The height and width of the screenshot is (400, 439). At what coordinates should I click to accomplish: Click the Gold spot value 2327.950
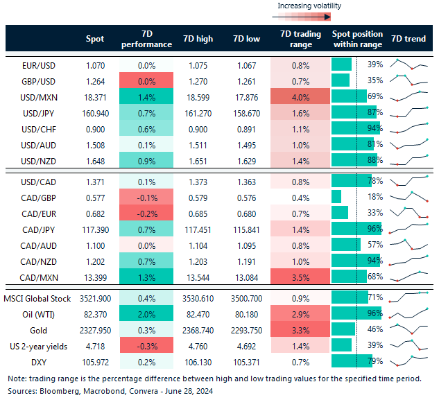(95, 329)
